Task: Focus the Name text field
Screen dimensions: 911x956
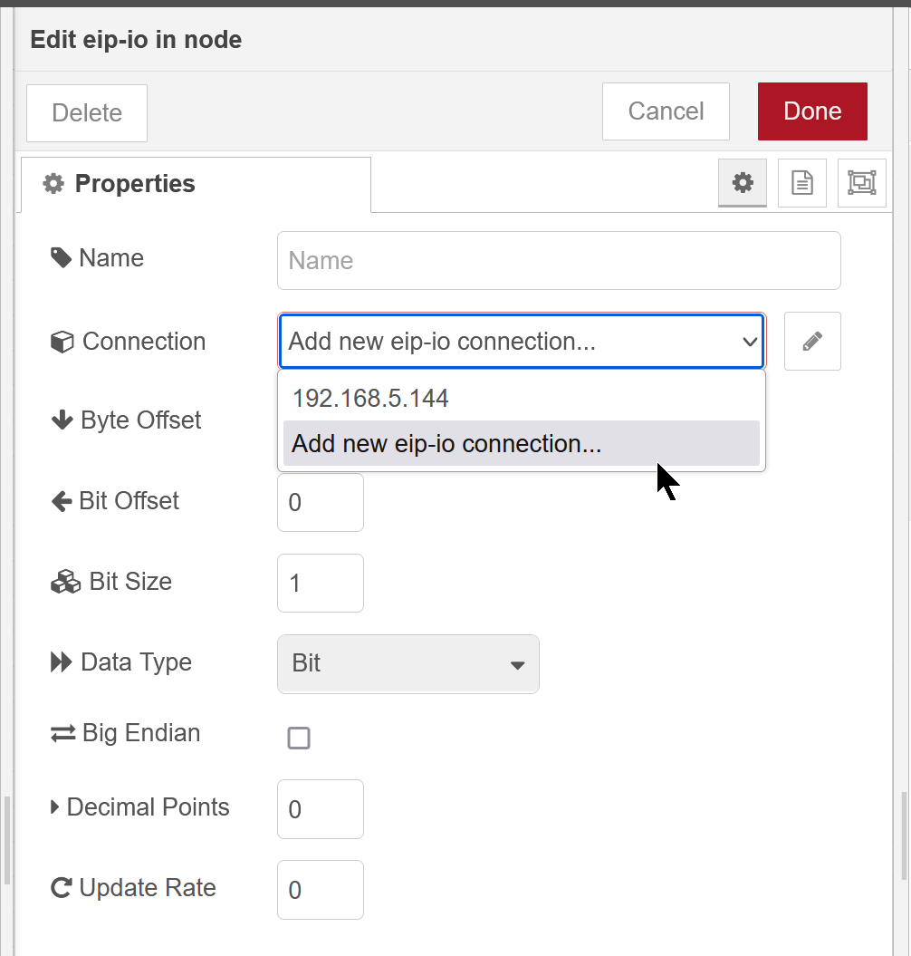Action: point(559,260)
